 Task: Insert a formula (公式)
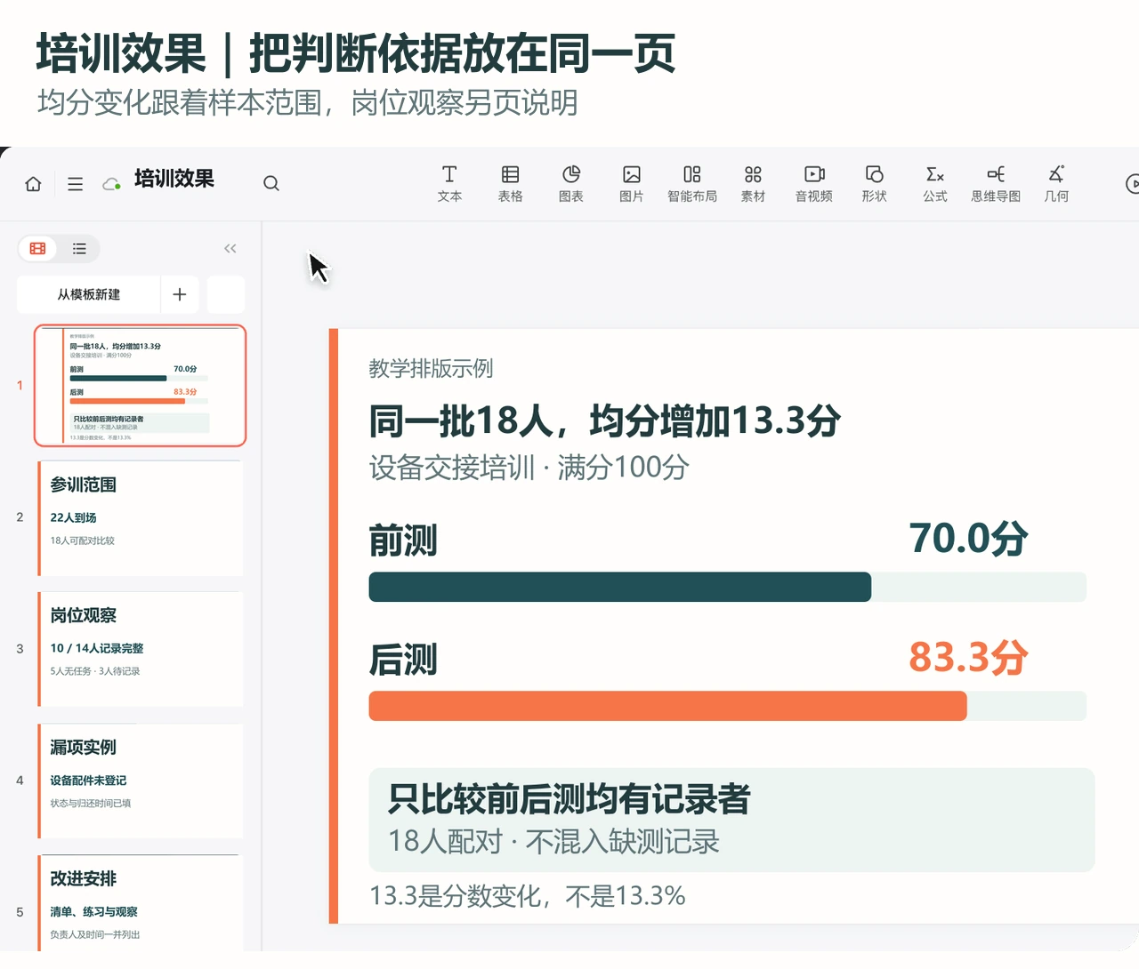click(x=935, y=183)
